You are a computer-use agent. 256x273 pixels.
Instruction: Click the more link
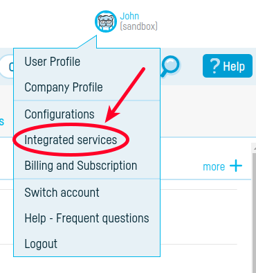coord(214,167)
